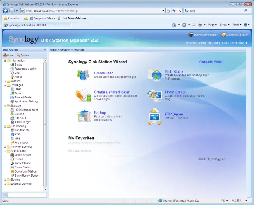254x205 pixels.
Task: Open the Photo Station wizard icon
Action: [x=155, y=95]
